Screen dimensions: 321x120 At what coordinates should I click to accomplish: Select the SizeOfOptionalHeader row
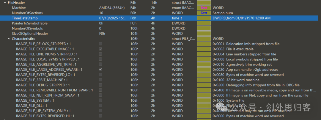(160, 34)
